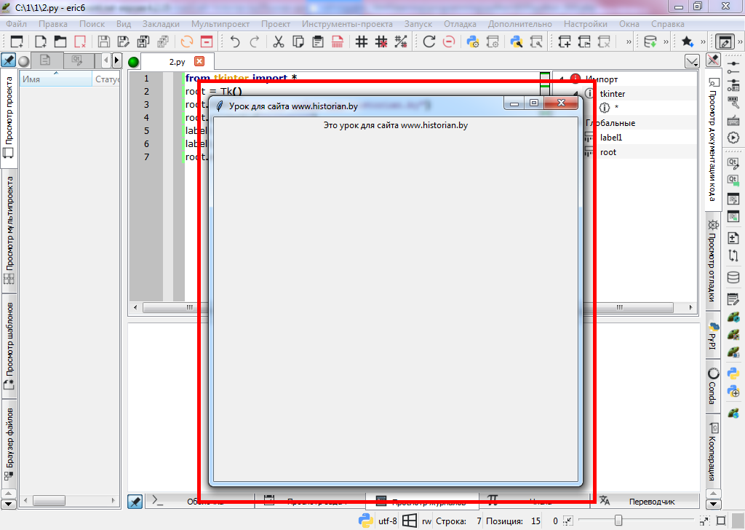745x530 pixels.
Task: Toggle the right sidebar pin icon
Action: point(714,60)
